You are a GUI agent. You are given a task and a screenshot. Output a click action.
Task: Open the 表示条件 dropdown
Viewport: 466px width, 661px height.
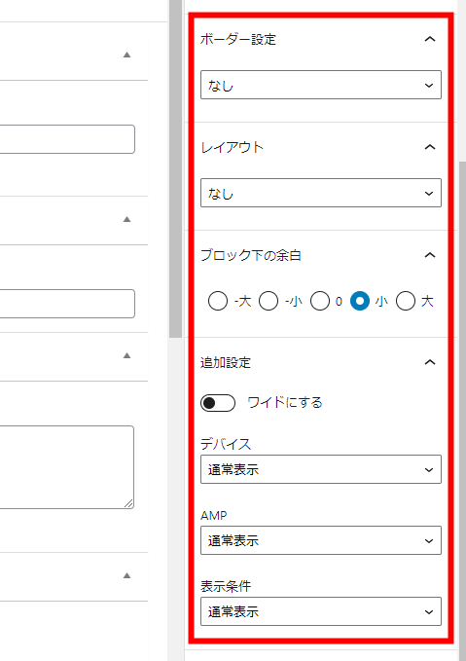[321, 611]
